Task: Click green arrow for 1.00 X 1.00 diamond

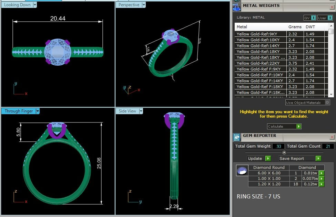Action: pyautogui.click(x=322, y=179)
